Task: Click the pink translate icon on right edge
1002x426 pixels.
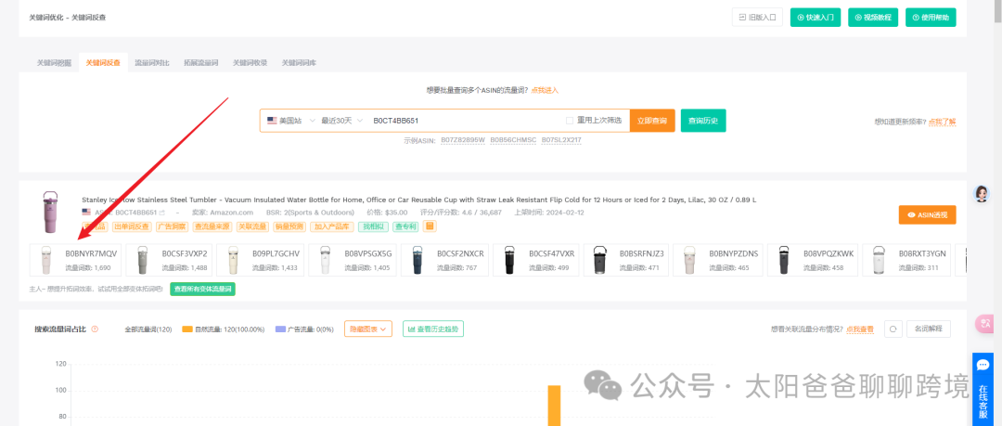Action: (x=983, y=324)
